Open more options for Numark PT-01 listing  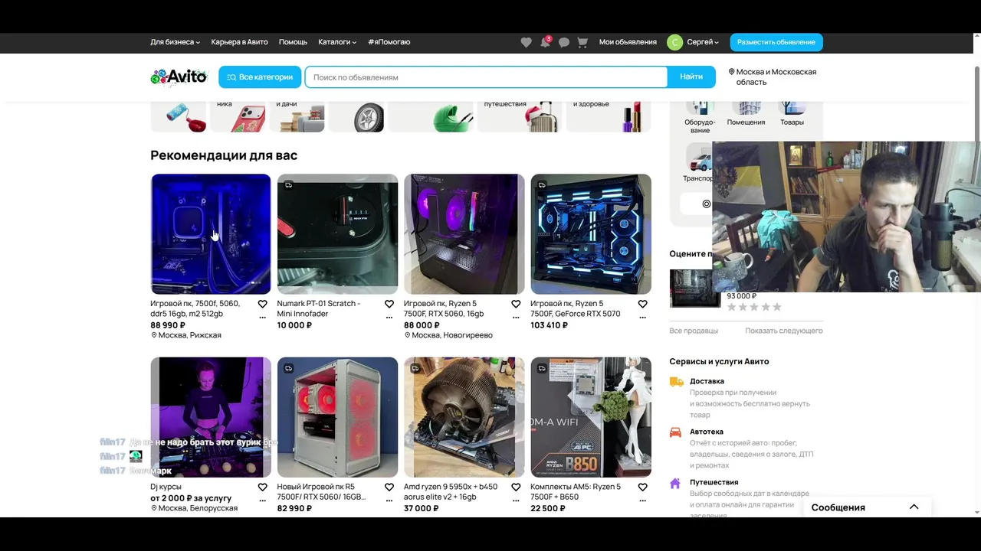(389, 318)
